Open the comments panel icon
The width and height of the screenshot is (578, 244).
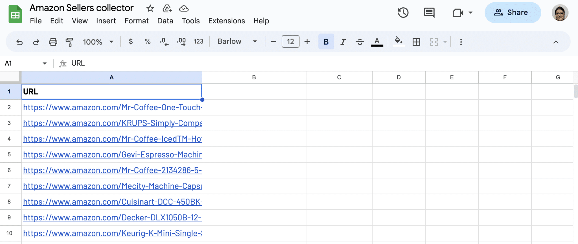(429, 13)
